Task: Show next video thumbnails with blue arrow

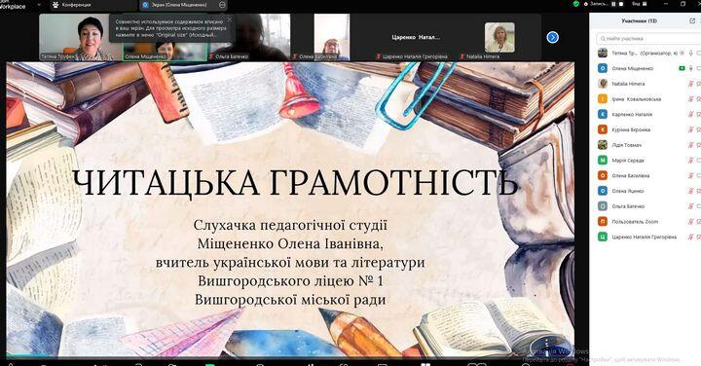Action: coord(553,38)
